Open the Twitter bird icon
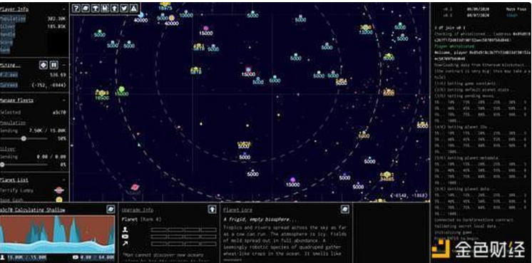Image resolution: width=532 pixels, height=263 pixels. click(x=124, y=9)
